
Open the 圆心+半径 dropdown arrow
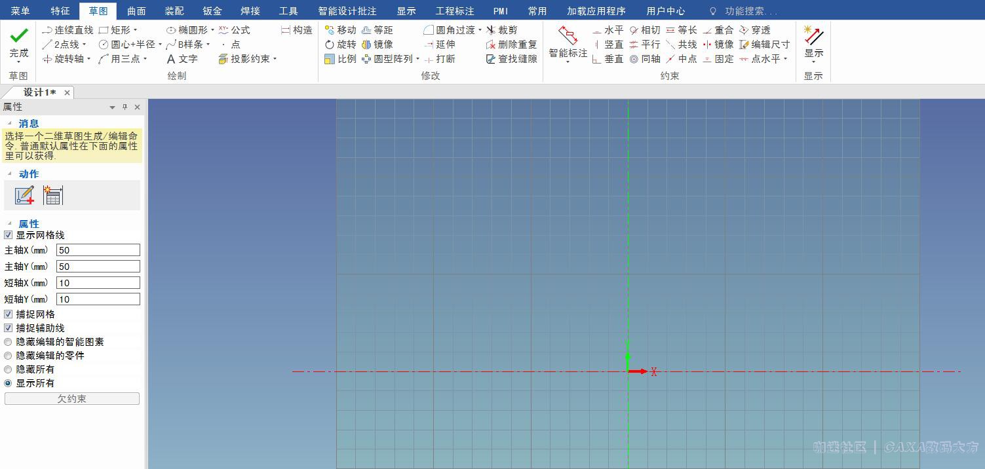tap(160, 45)
